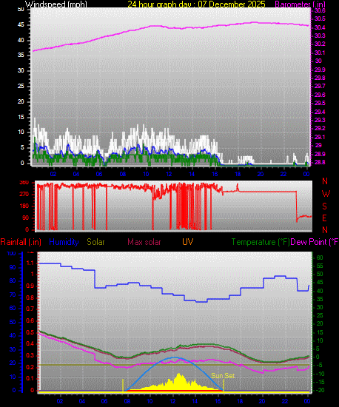Click the "0.5" rainfall axis value
The width and height of the screenshot is (339, 407).
[30, 332]
